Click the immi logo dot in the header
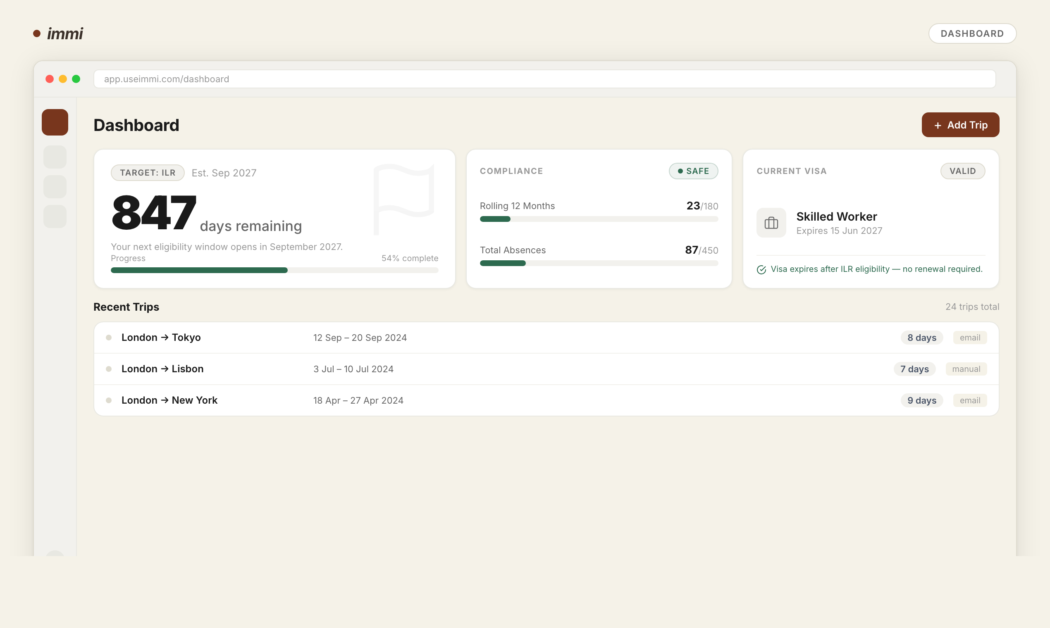The width and height of the screenshot is (1050, 628). pos(37,33)
